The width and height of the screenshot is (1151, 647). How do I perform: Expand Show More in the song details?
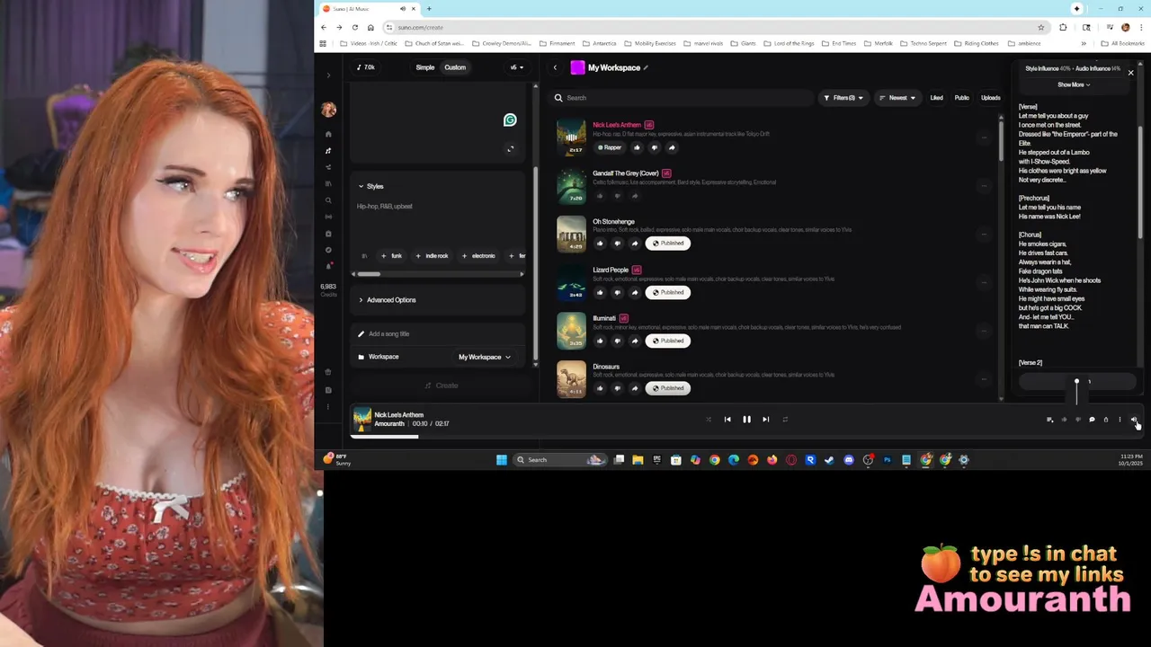coord(1074,85)
